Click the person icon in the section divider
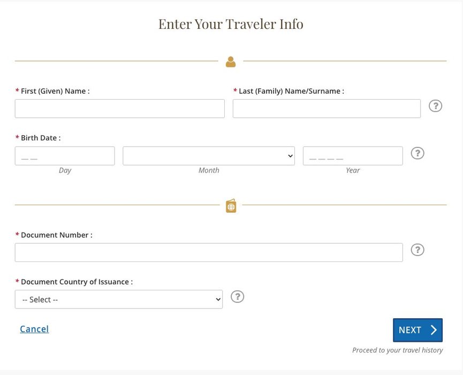Screen dimensions: 463x375 [231, 62]
